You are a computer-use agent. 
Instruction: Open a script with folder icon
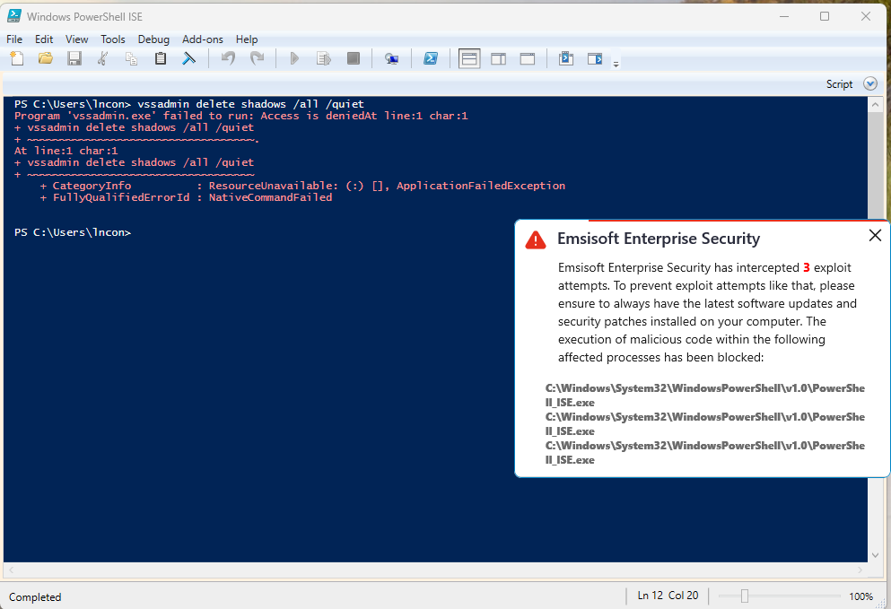pos(46,58)
